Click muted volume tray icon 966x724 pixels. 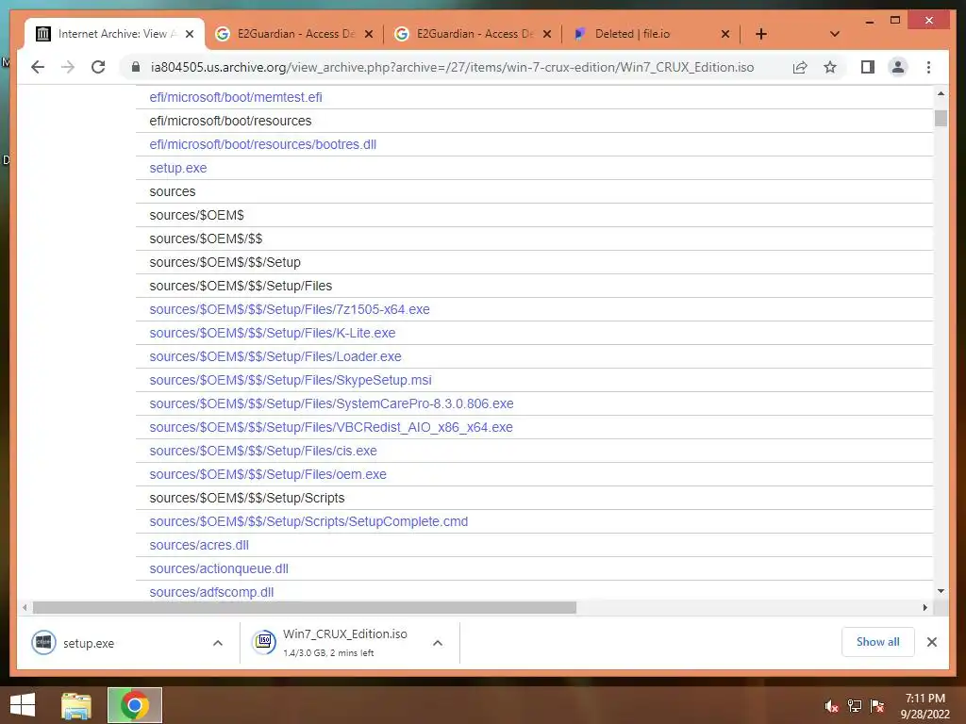point(832,706)
